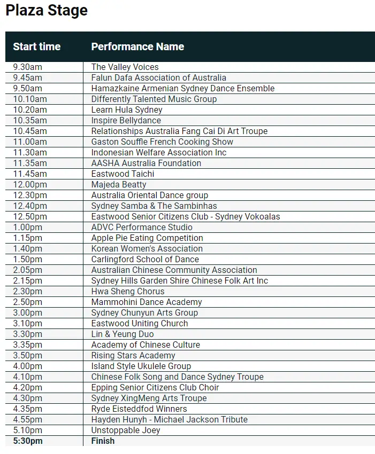Screen dimensions: 375x454
Task: Click 'Hwa Sheng Chorus' entry
Action: tap(128, 292)
